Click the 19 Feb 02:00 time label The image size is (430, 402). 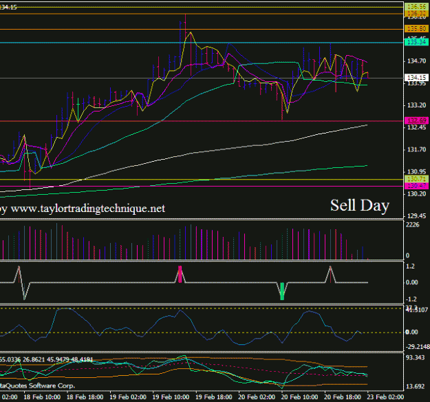click(128, 397)
